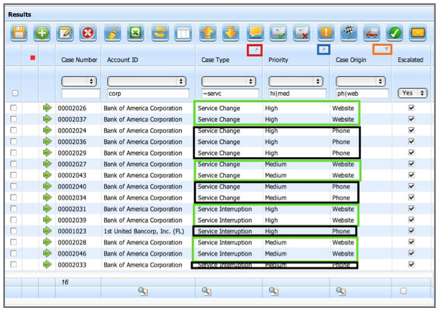The width and height of the screenshot is (440, 311).
Task: Select row checkbox for case 00002031
Action: click(14, 209)
